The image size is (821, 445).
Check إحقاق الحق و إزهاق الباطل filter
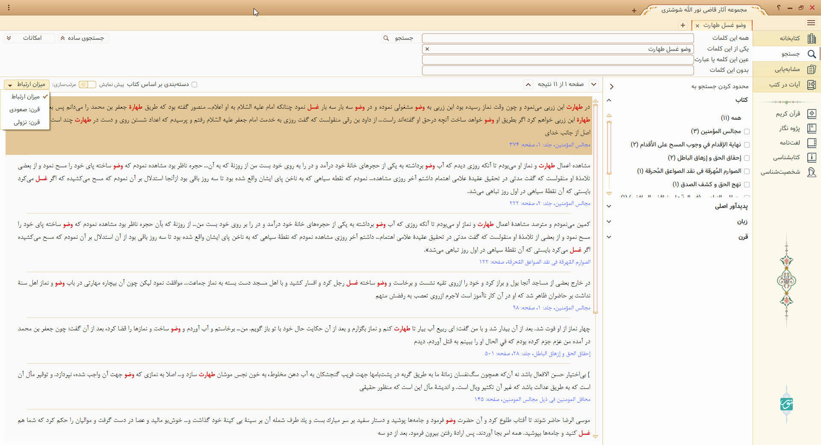[x=747, y=158]
